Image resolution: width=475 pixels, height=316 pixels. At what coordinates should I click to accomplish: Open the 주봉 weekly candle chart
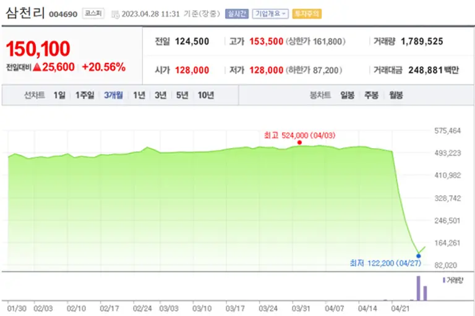tap(371, 95)
